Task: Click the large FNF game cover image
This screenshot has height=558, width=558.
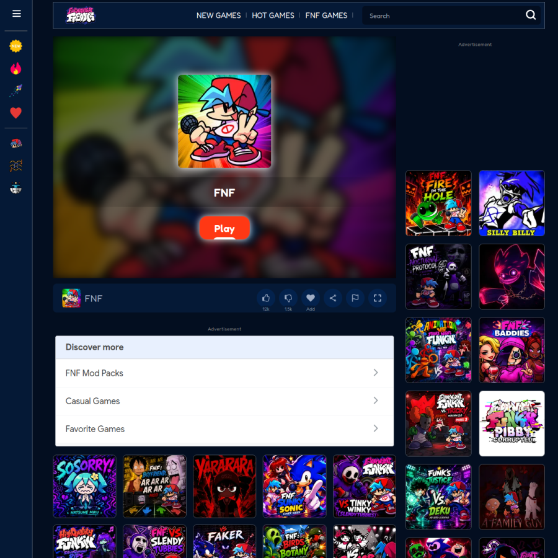Action: [224, 122]
